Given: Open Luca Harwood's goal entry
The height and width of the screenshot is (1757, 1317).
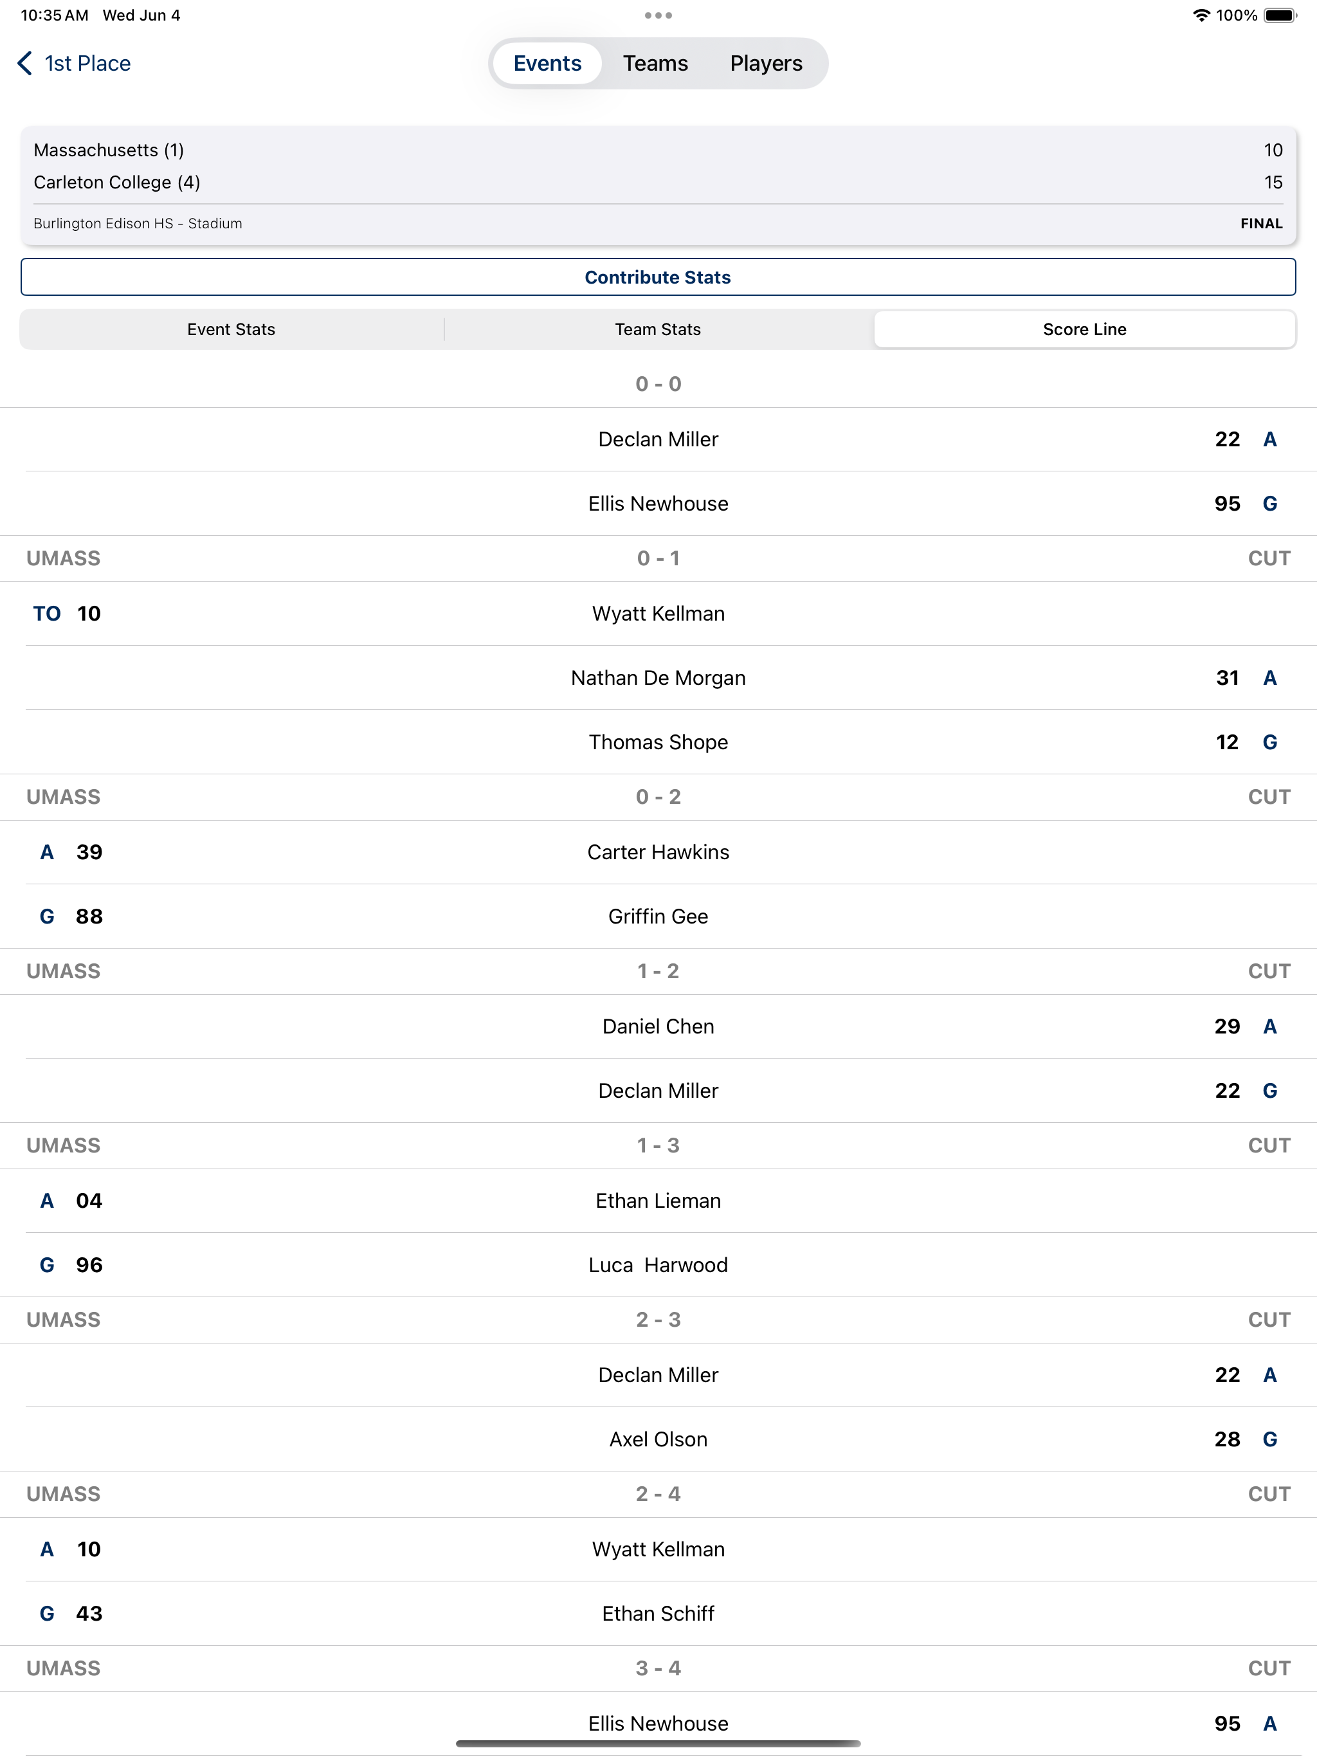Looking at the screenshot, I should (658, 1265).
